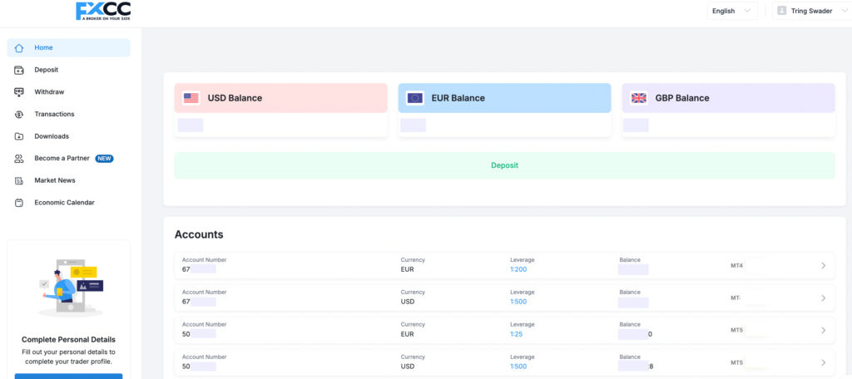The image size is (852, 379).
Task: Open the English language dropdown
Action: pos(731,11)
